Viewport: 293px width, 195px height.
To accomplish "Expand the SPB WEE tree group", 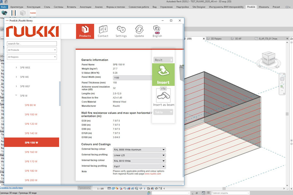I will [x=16, y=68].
